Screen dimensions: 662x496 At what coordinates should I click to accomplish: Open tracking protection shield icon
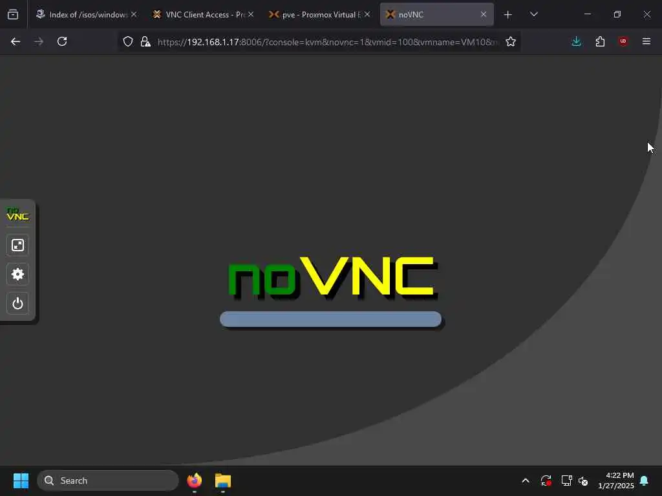click(x=128, y=41)
